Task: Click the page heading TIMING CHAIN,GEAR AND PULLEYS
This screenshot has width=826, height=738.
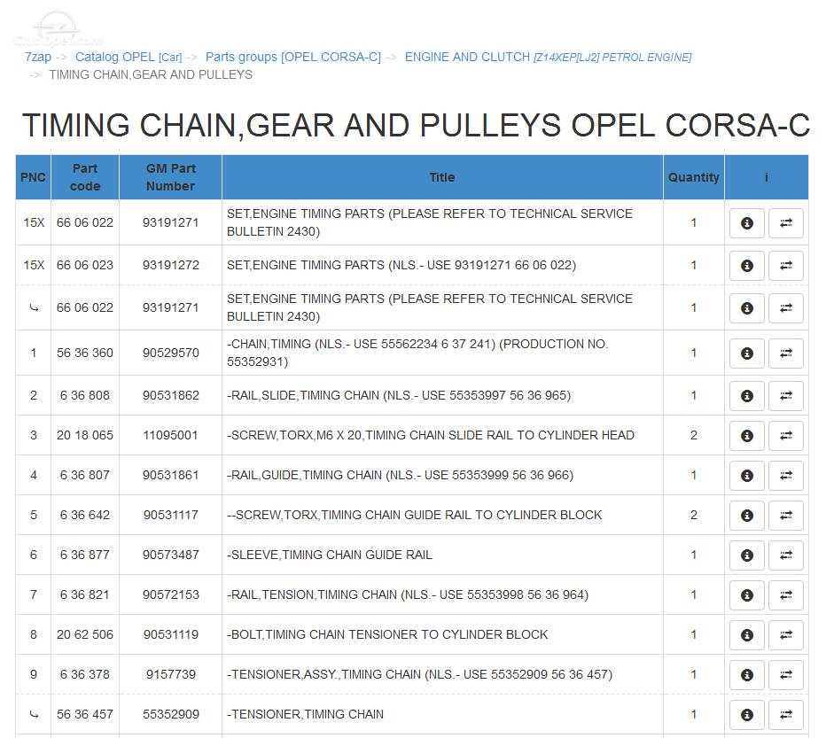Action: tap(416, 126)
